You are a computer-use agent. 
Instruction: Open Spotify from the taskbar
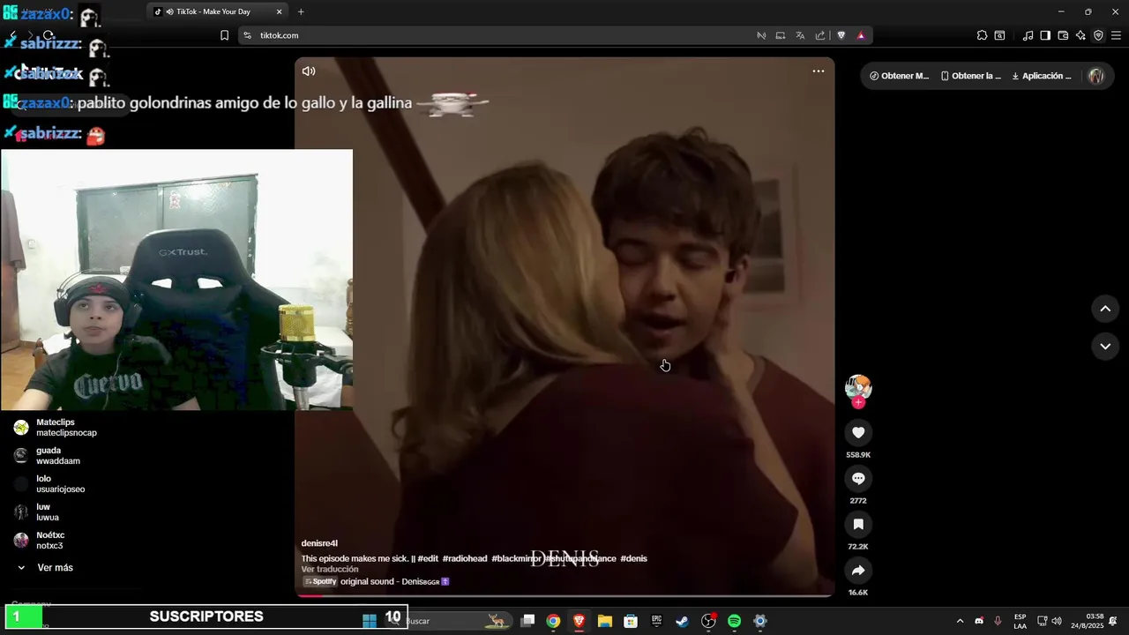(x=734, y=621)
